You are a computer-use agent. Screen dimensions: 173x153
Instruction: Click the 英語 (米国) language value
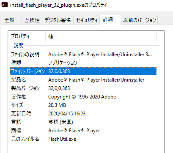pyautogui.click(x=60, y=122)
